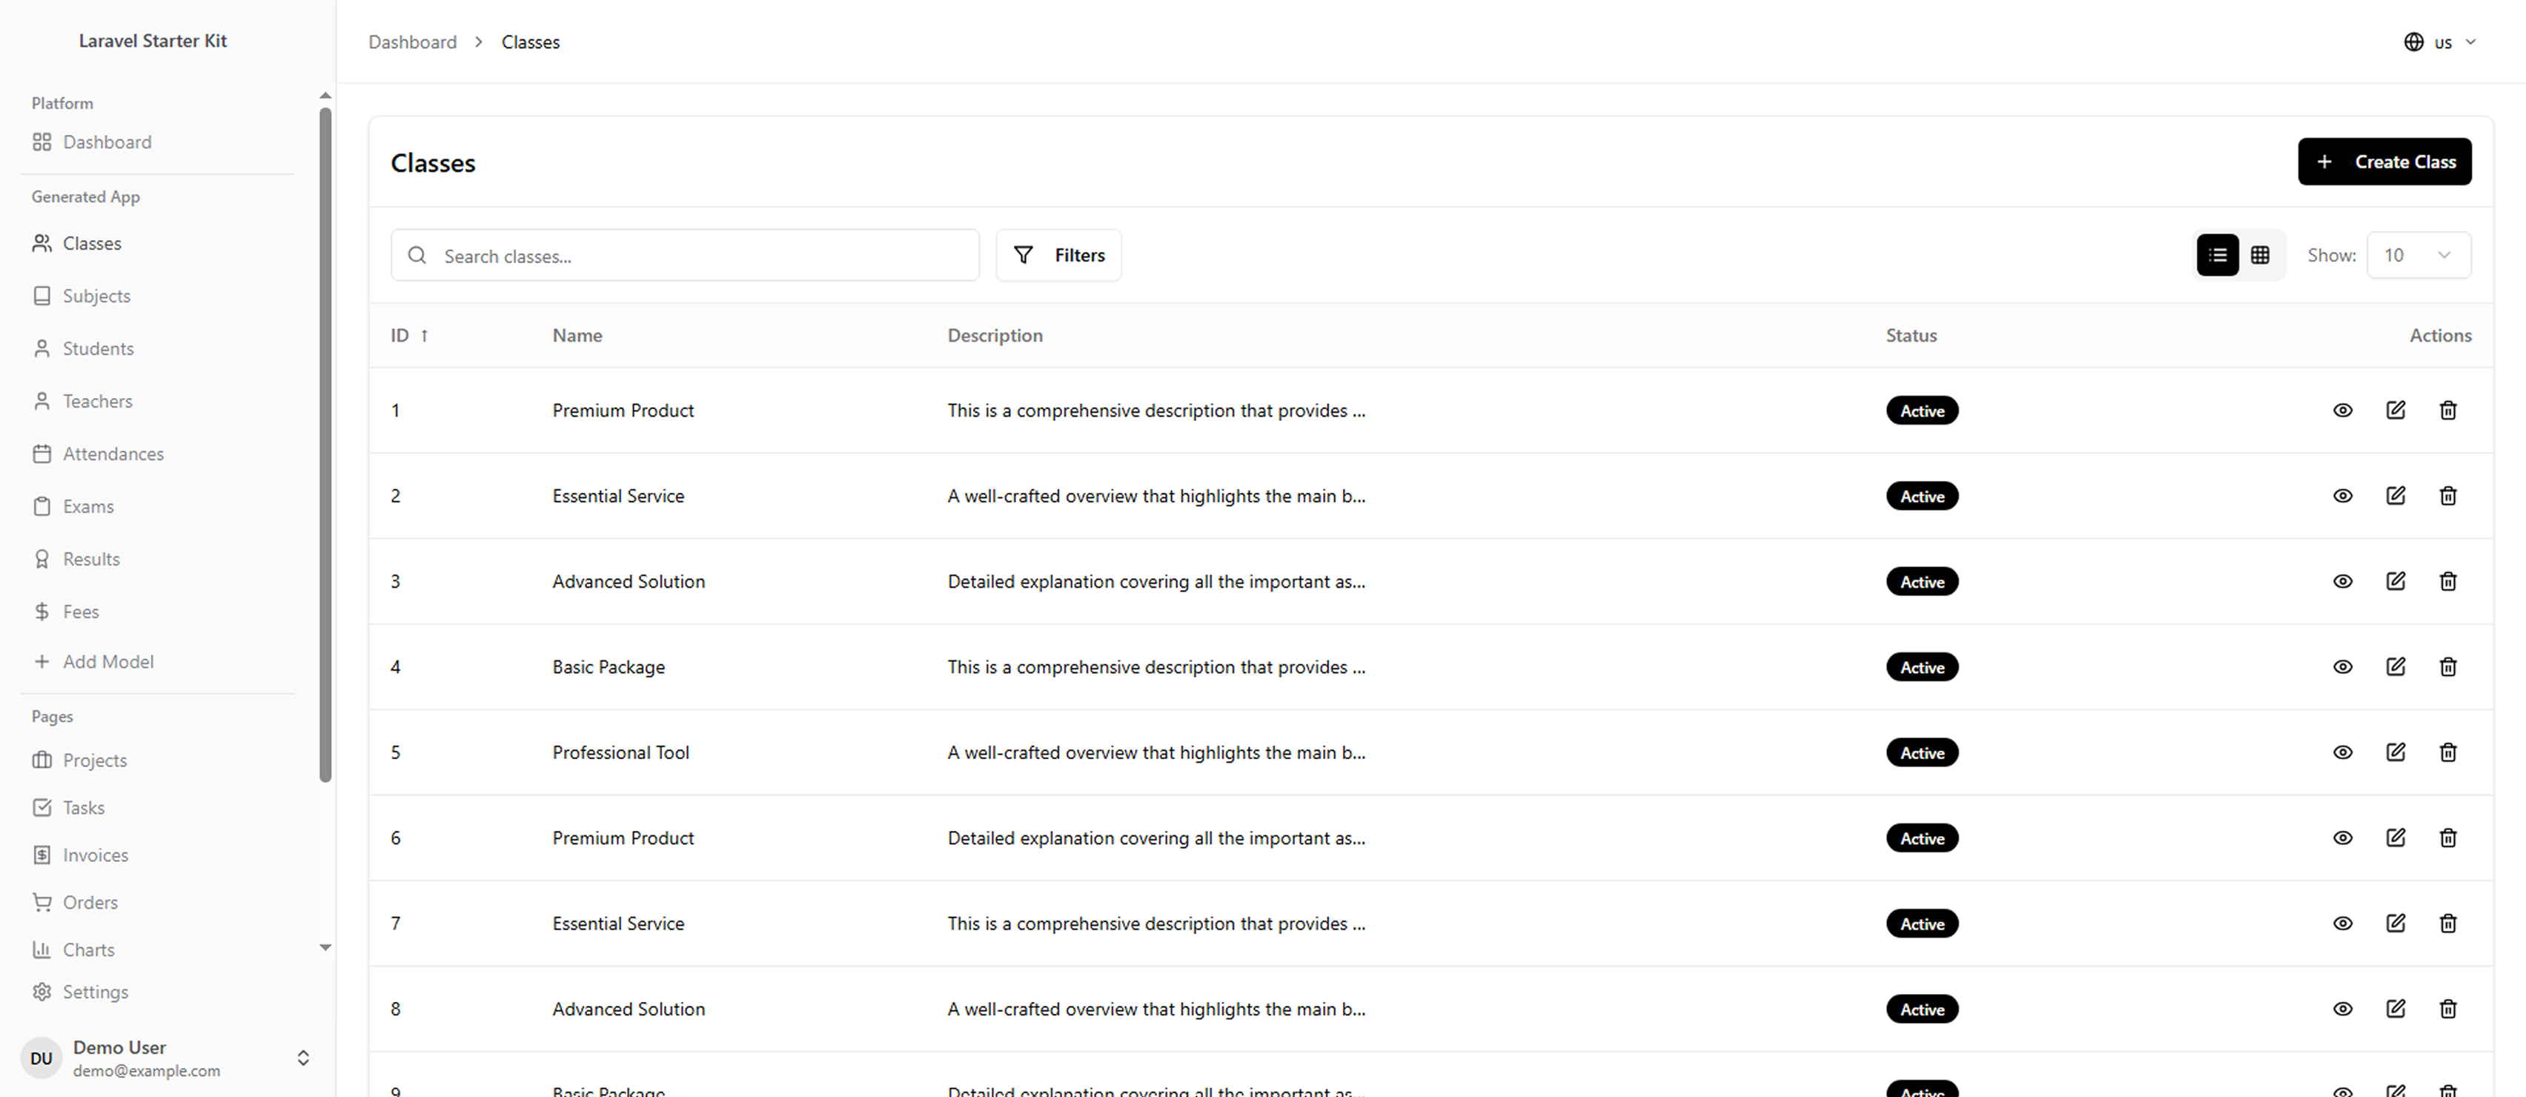Click the Active status badge for class 1
The height and width of the screenshot is (1097, 2526).
coord(1922,411)
